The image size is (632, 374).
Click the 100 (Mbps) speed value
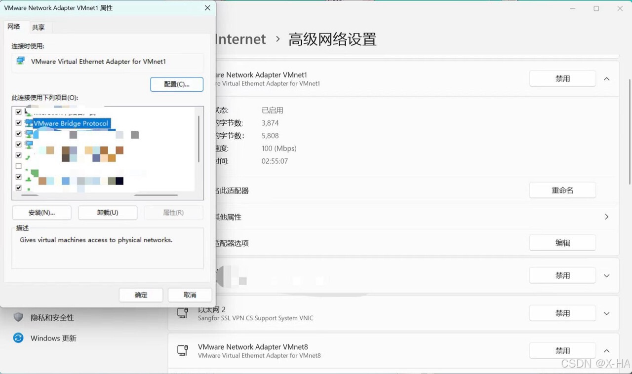[279, 149]
